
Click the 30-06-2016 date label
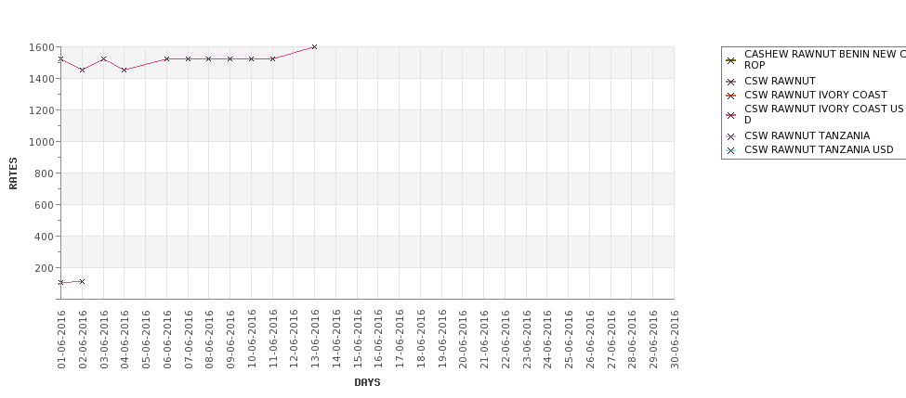[x=675, y=340]
